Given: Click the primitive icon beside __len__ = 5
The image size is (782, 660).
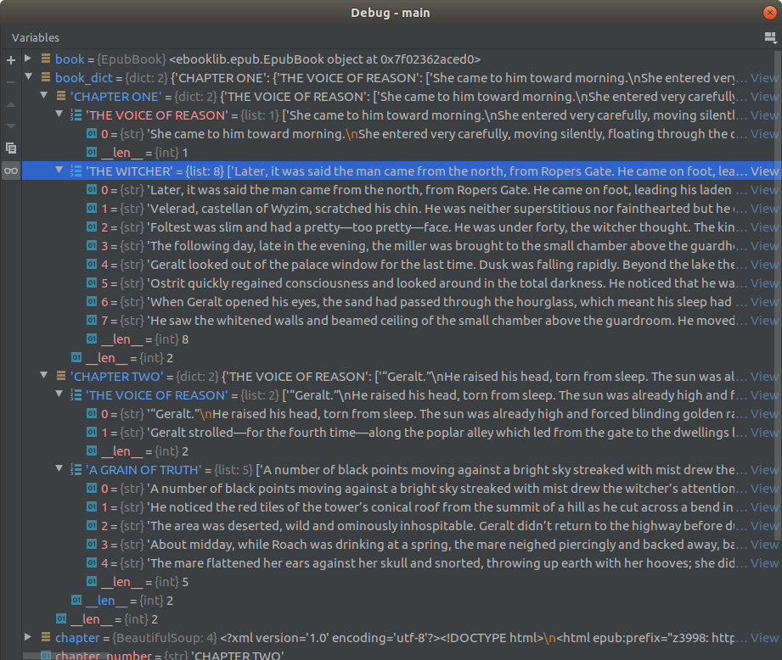Looking at the screenshot, I should pos(91,581).
